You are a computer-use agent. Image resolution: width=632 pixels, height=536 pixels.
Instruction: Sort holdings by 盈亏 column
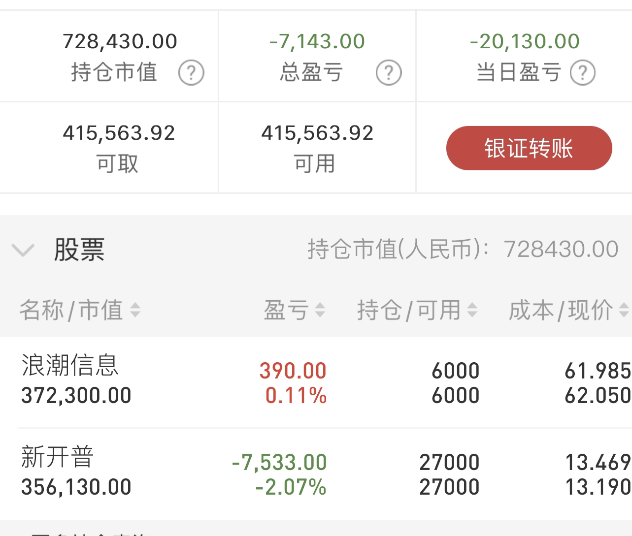[320, 310]
